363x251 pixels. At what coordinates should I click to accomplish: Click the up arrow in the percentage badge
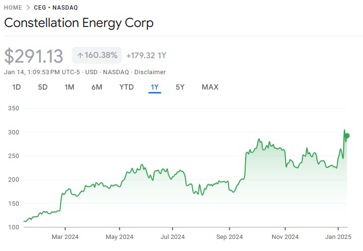[x=80, y=55]
